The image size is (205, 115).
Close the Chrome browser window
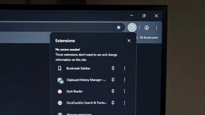[156, 16]
